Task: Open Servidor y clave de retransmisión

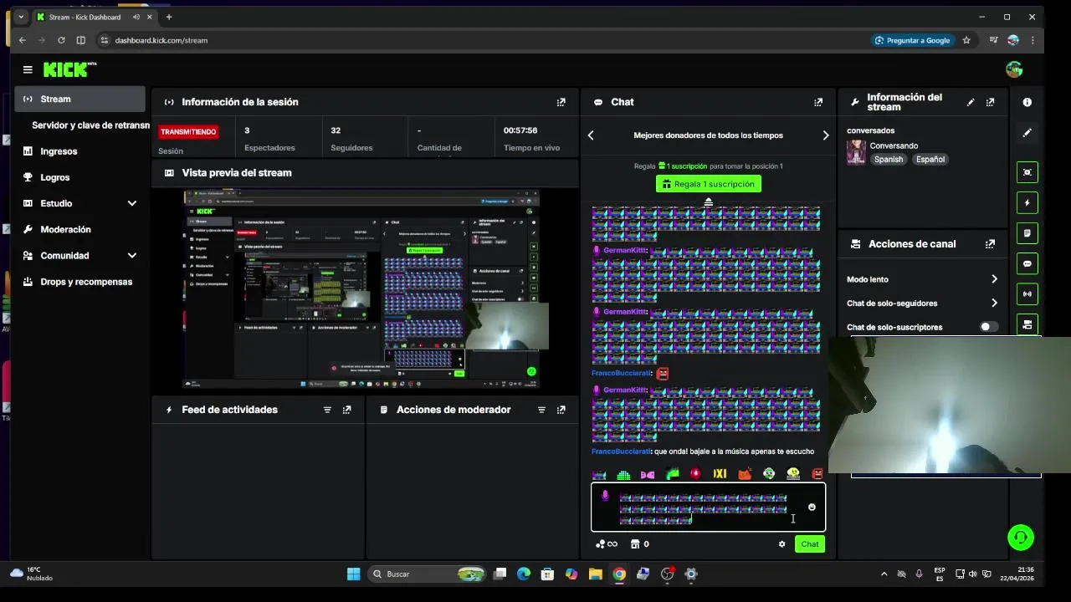Action: pos(90,125)
